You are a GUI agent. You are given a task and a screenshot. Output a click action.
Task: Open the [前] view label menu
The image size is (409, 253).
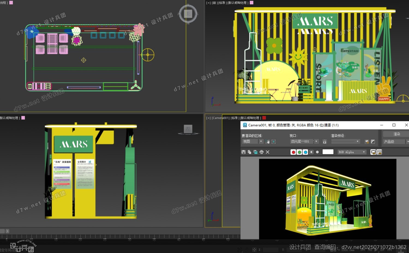[214, 3]
